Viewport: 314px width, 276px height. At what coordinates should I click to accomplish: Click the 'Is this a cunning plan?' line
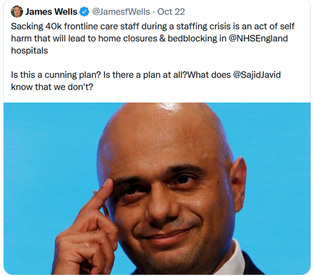coord(56,75)
